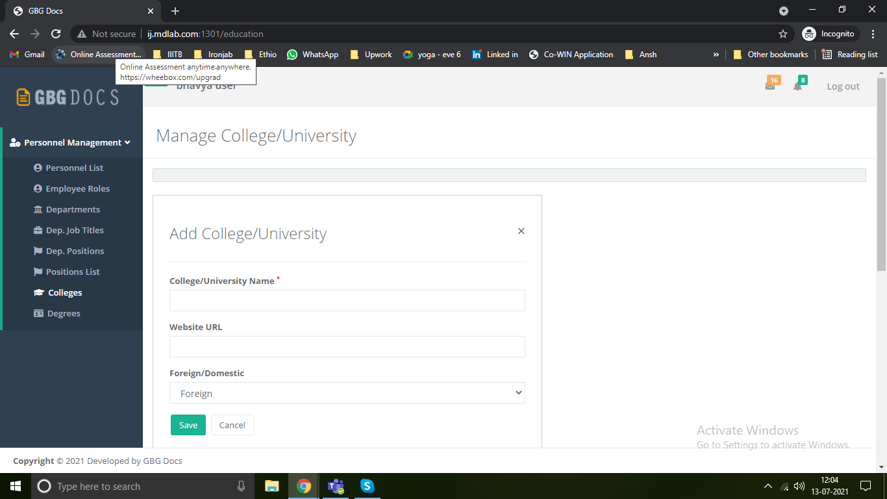Focus the College/University Name field
This screenshot has width=887, height=499.
347,301
